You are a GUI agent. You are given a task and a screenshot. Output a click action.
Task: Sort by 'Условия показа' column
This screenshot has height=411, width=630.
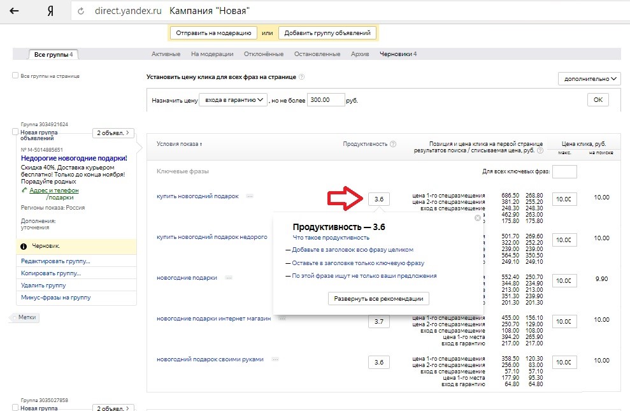(x=179, y=144)
